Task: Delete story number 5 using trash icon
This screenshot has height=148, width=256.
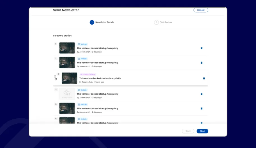Action: click(x=201, y=109)
